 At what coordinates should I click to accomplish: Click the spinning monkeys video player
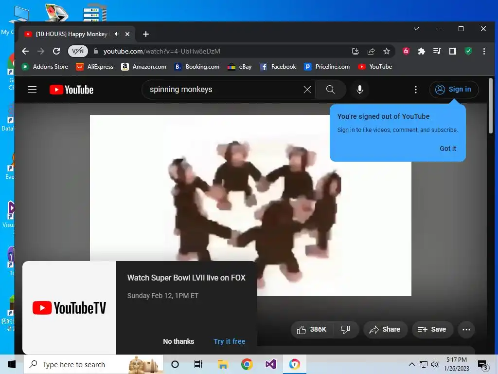click(250, 206)
